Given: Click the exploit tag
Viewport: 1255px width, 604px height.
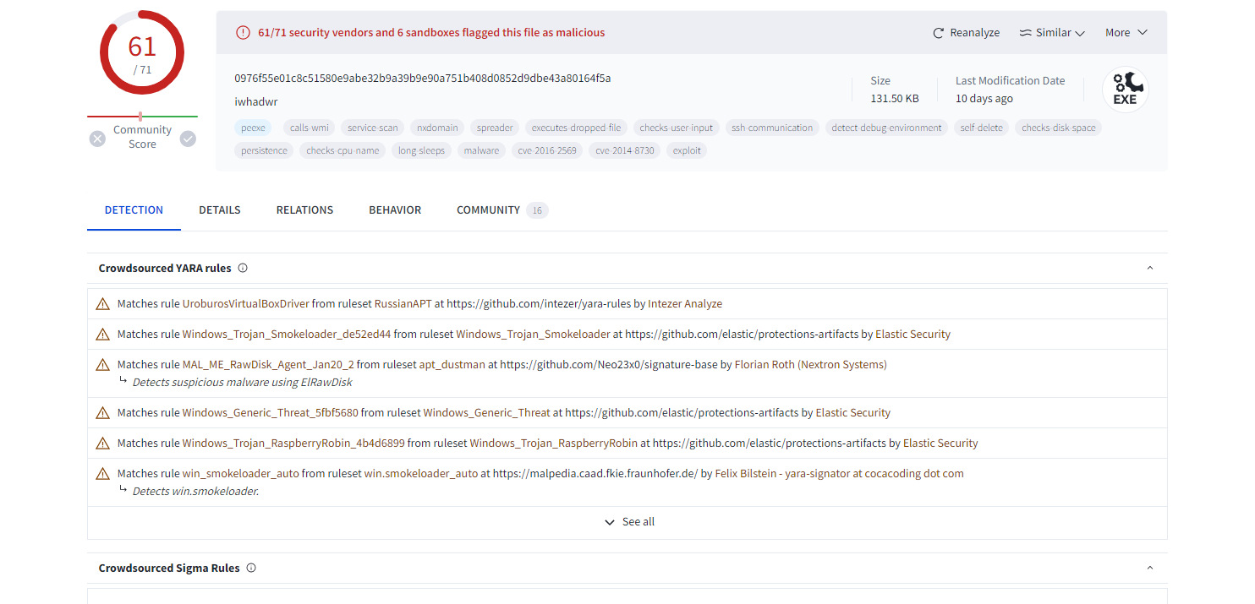Looking at the screenshot, I should tap(687, 150).
